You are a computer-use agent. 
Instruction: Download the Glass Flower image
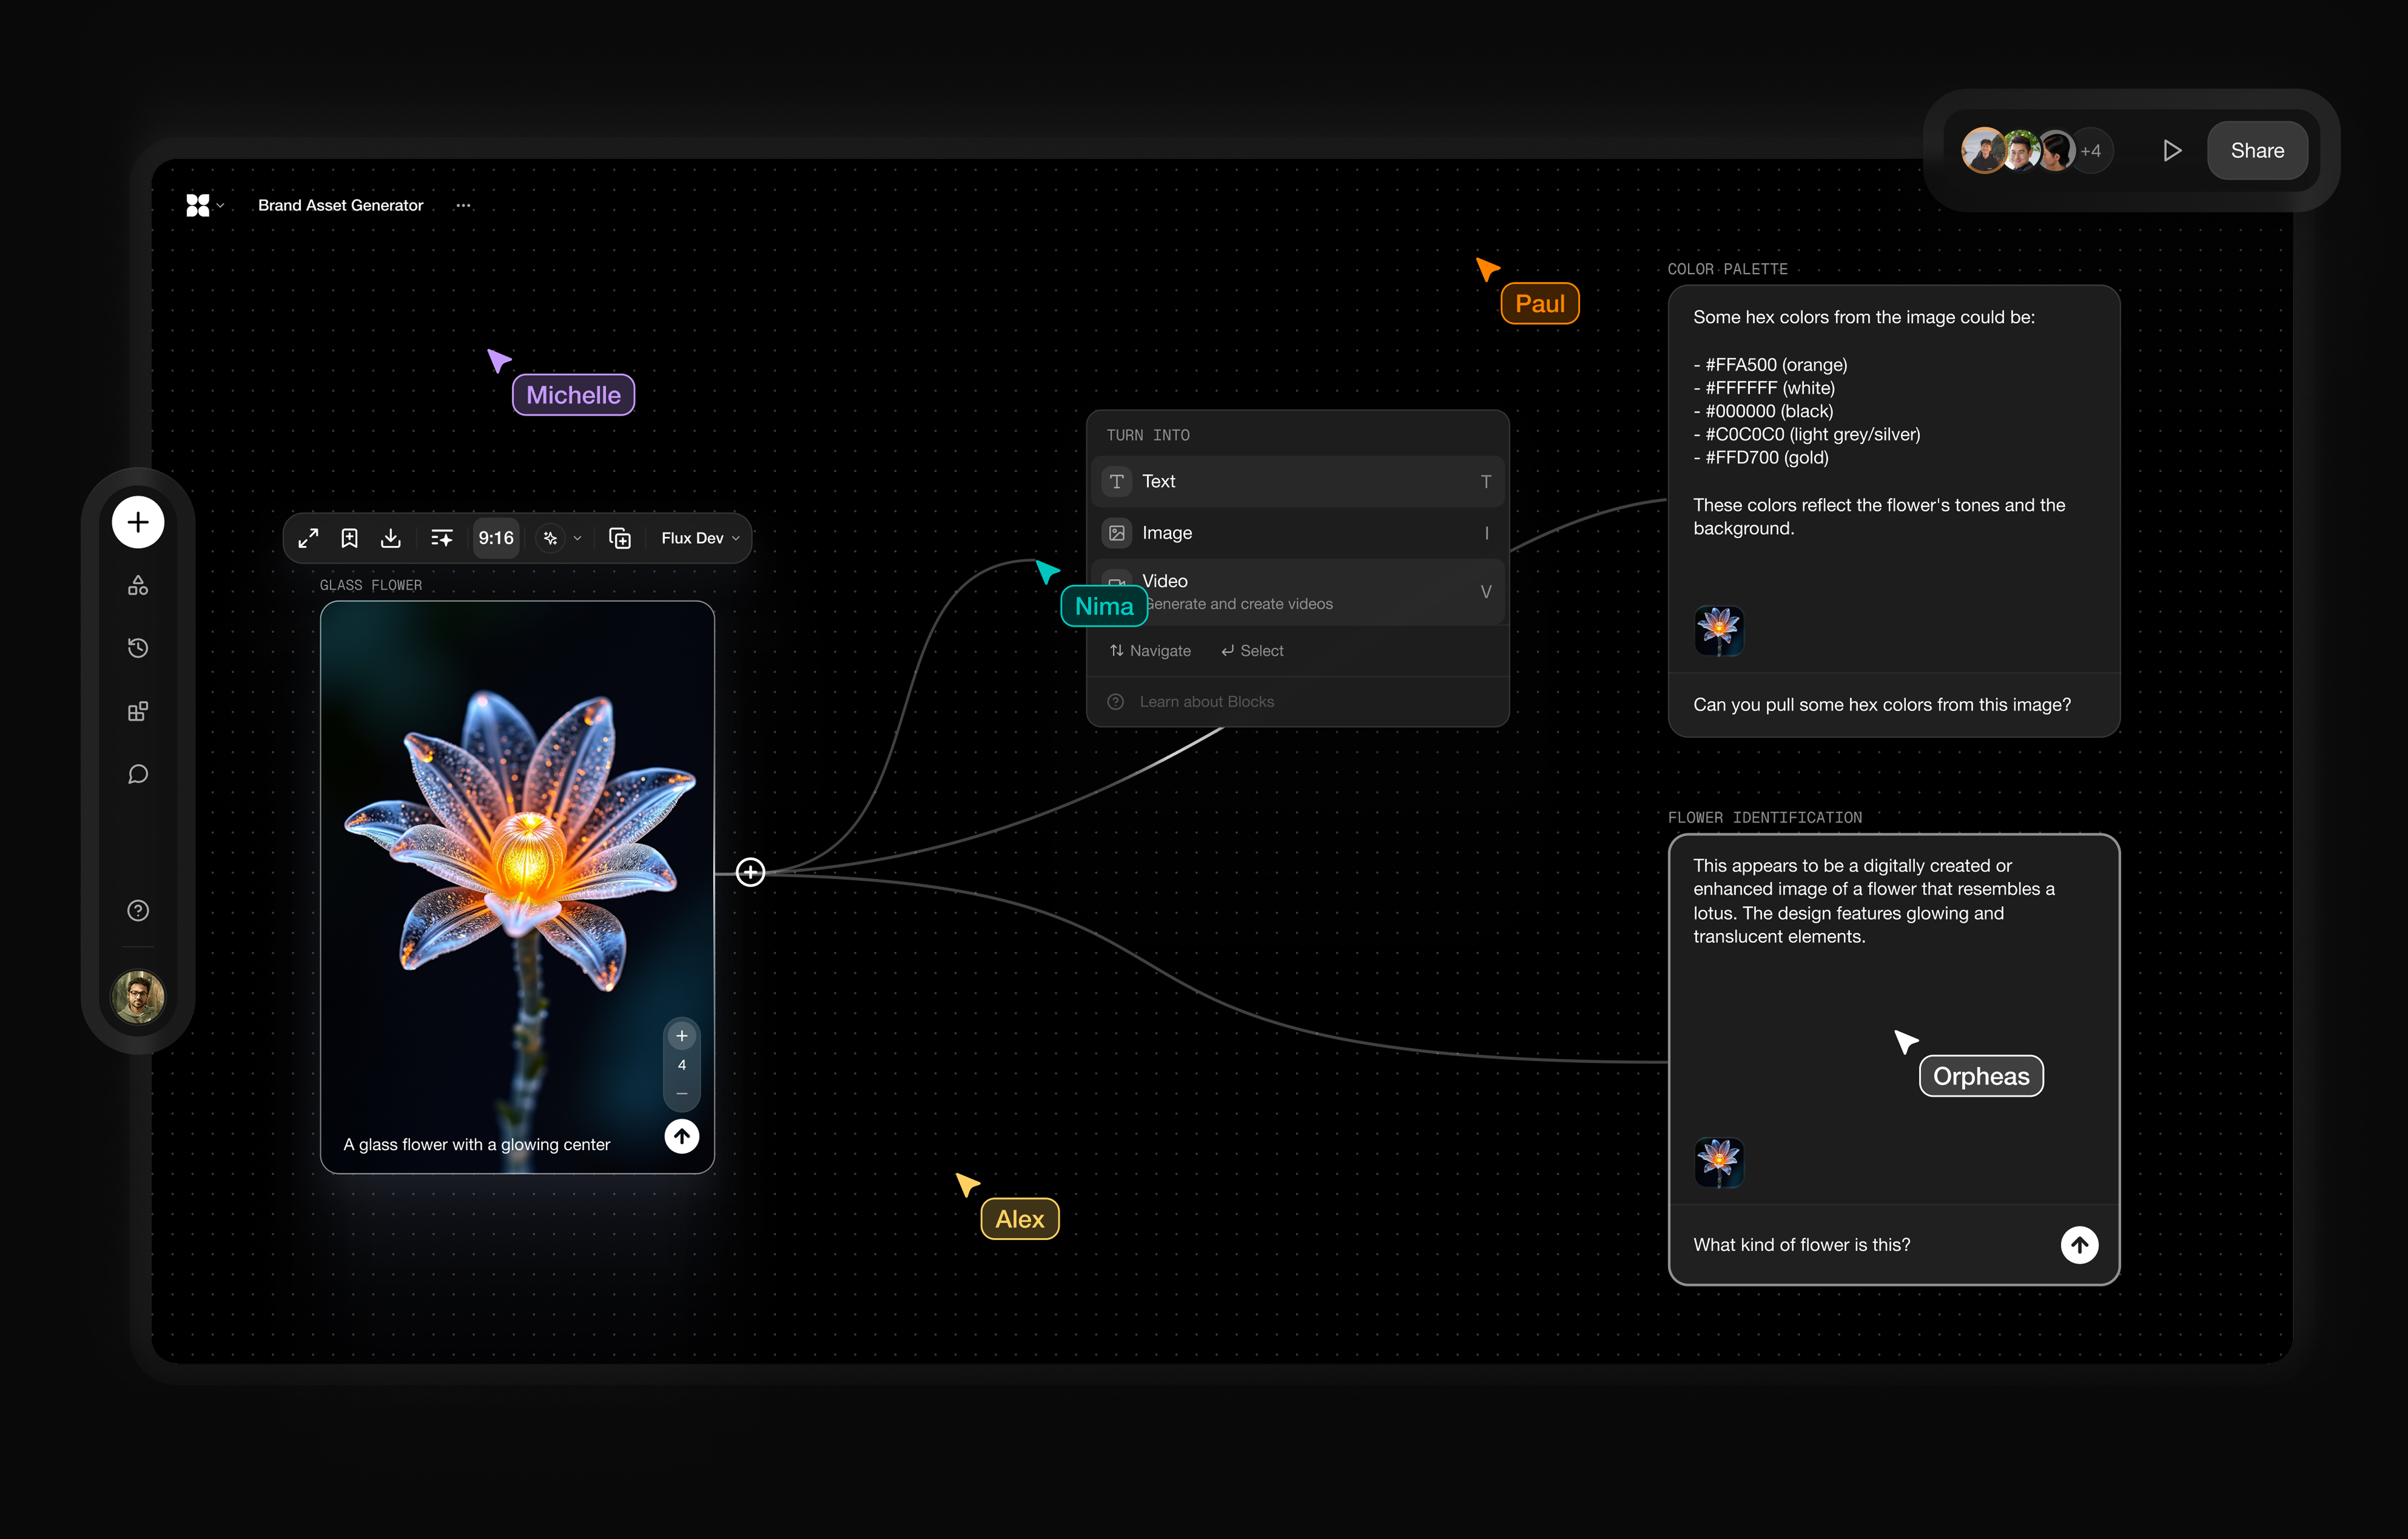click(x=391, y=538)
